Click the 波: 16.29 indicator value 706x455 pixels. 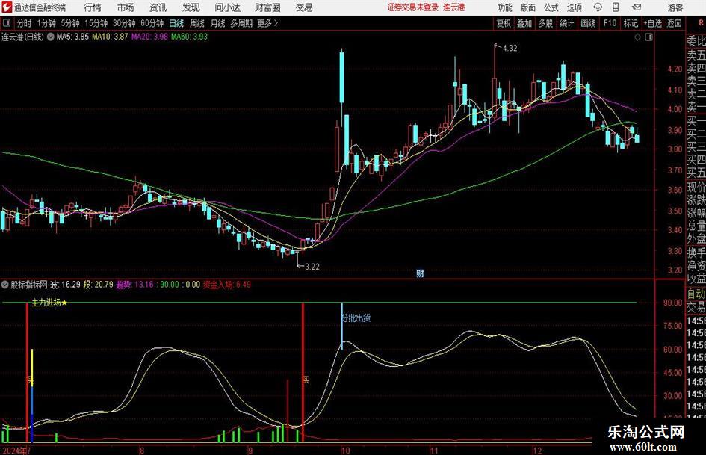65,285
